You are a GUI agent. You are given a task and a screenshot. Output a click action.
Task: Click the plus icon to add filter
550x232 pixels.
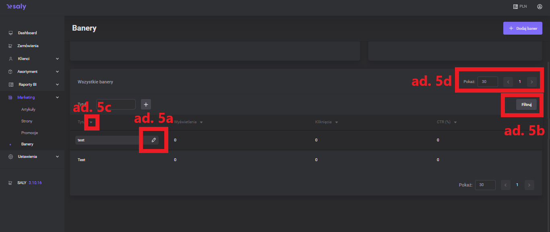point(146,104)
